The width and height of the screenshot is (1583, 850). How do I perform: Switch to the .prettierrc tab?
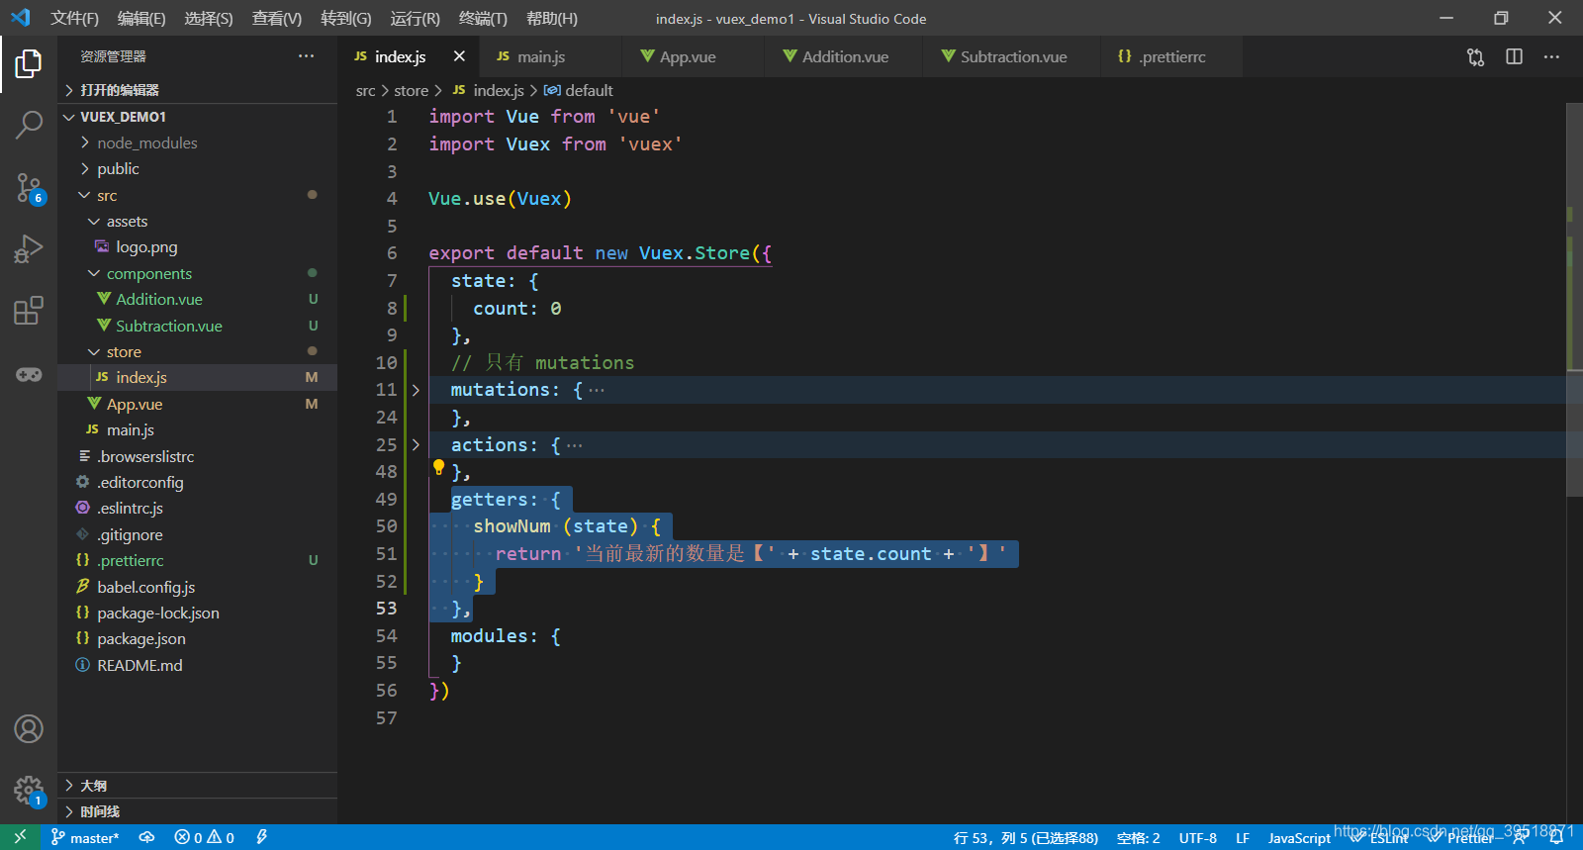(x=1171, y=56)
